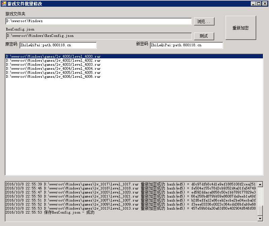Click the log scrollbar down arrow
This screenshot has width=269, height=226.
(x=260, y=218)
